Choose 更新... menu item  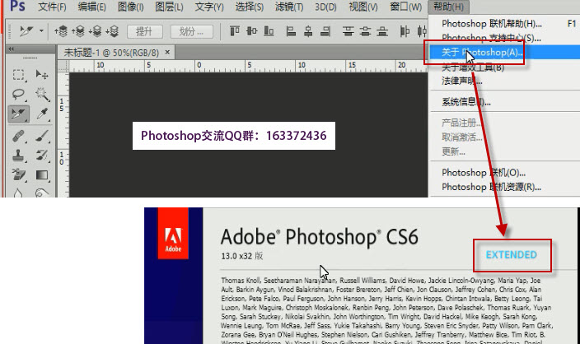click(x=504, y=151)
